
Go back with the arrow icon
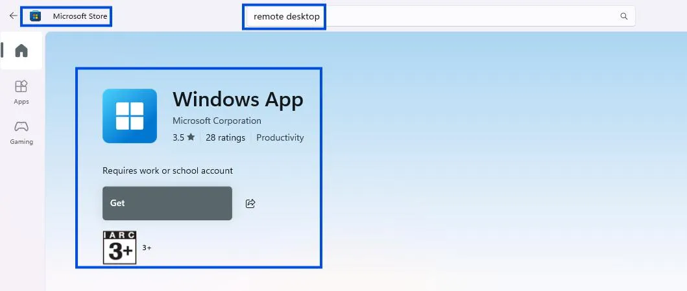pyautogui.click(x=13, y=16)
